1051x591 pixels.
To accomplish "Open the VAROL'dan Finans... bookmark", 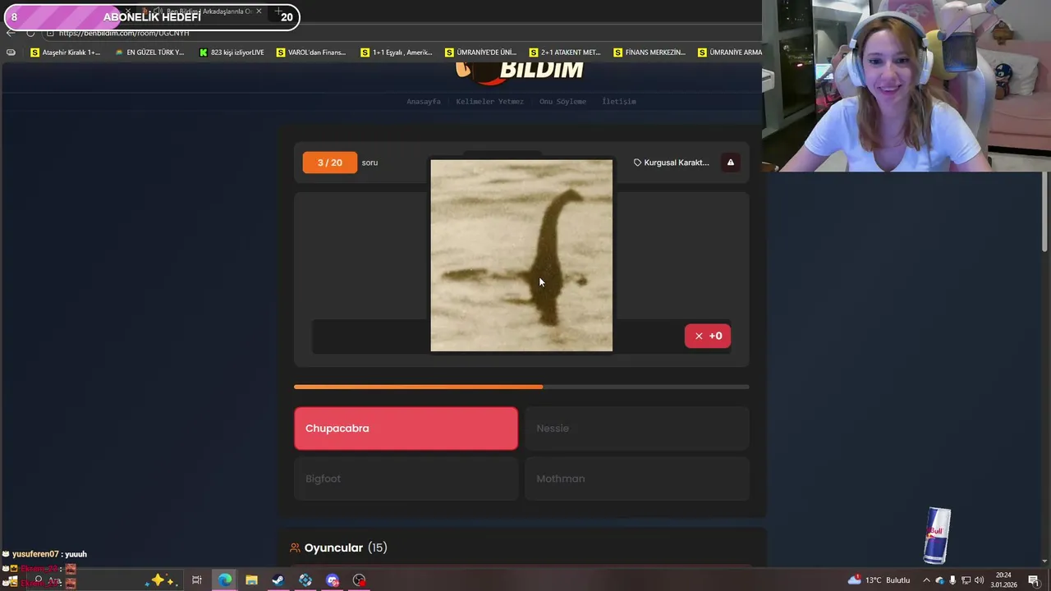I will coord(311,53).
